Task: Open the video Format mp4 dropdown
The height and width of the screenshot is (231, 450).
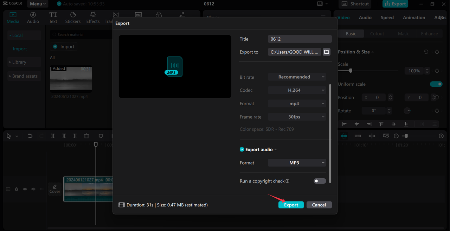Action: click(x=297, y=104)
